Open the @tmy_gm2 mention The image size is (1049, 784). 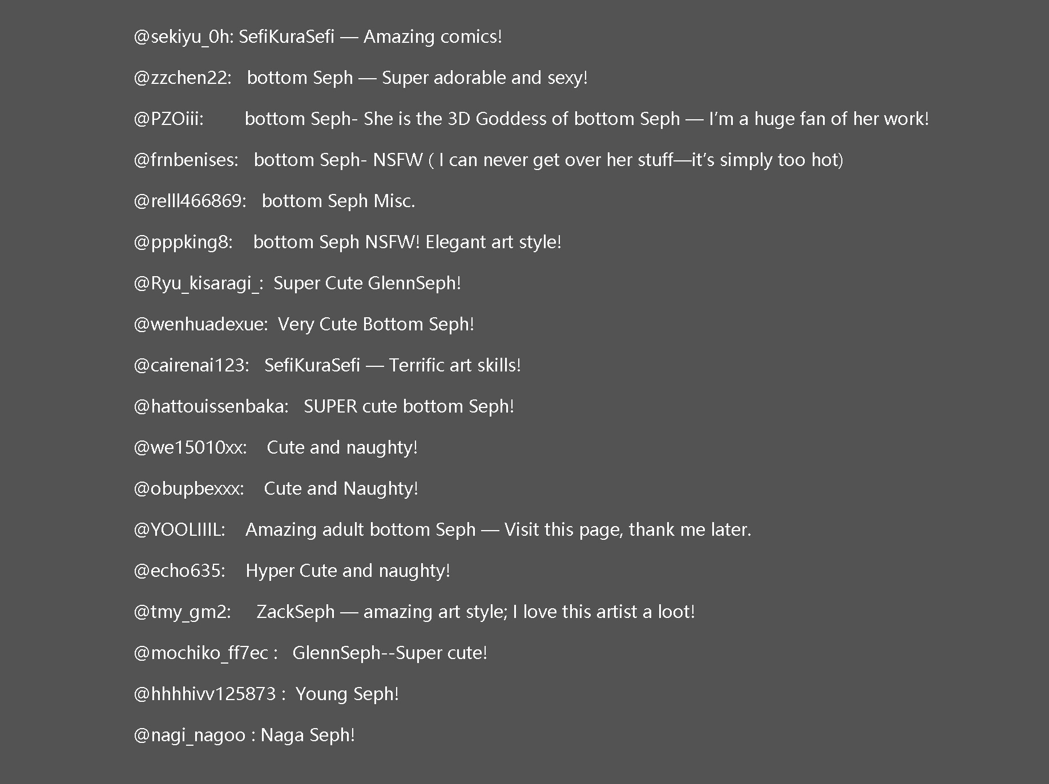point(181,612)
